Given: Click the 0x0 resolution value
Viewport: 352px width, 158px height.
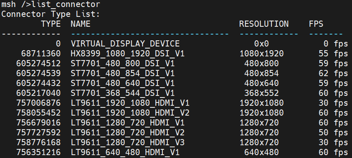Looking at the screenshot, I should (x=262, y=44).
